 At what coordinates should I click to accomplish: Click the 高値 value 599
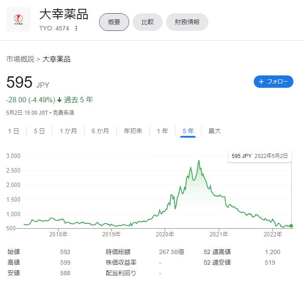(x=65, y=262)
